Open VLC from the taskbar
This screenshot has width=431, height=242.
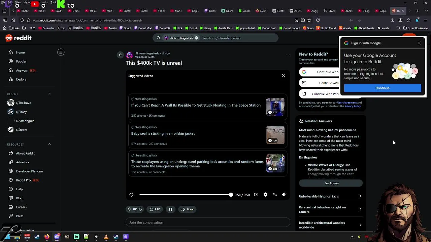pyautogui.click(x=106, y=237)
